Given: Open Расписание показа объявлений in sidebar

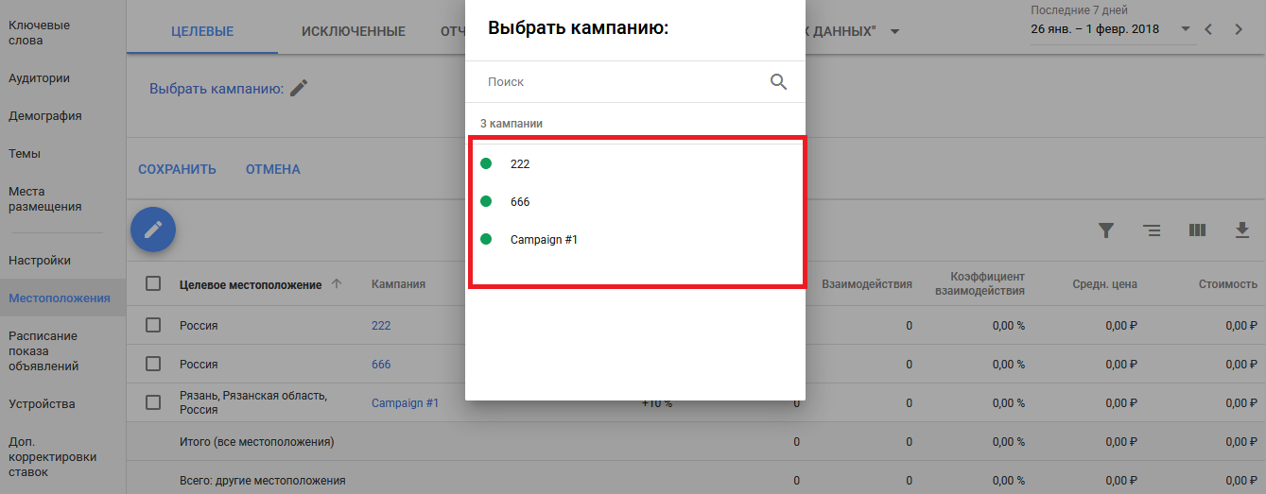Looking at the screenshot, I should click(x=43, y=350).
